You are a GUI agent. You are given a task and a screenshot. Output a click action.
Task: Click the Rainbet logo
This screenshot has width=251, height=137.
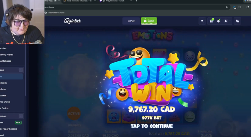point(73,21)
